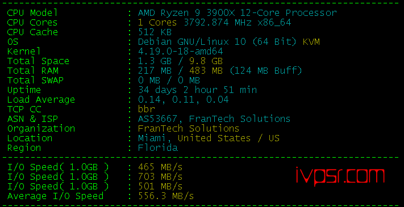Click the 3792.874 MHz frequency text

point(218,23)
